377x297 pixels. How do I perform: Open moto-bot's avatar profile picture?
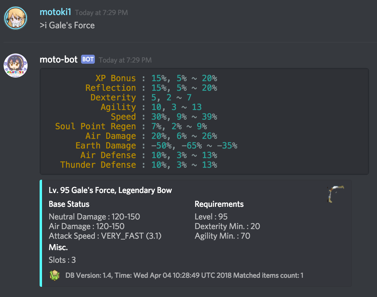pos(16,65)
